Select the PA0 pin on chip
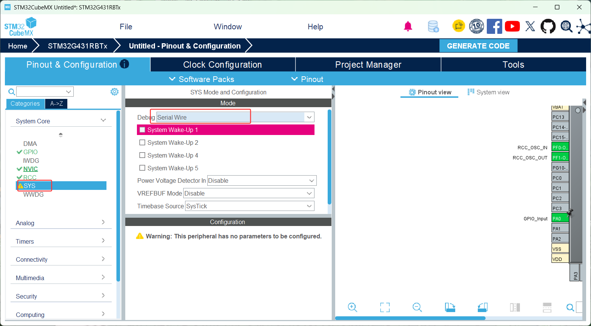 coord(560,218)
